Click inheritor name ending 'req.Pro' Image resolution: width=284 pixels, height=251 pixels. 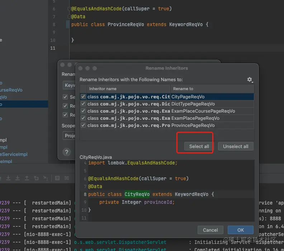129,125
